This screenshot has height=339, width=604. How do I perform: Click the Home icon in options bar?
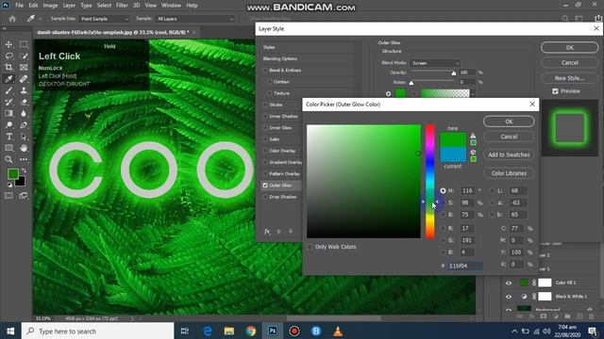12,19
